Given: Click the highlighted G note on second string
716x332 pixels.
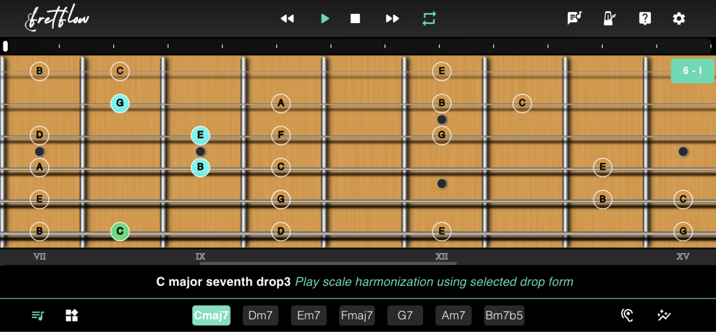Looking at the screenshot, I should coord(120,103).
